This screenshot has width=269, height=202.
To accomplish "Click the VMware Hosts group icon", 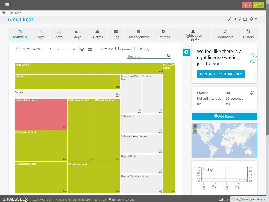I will [x=160, y=131].
